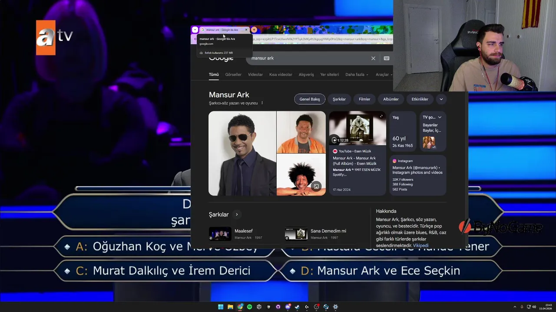Switch to Chrome in the taskbar
This screenshot has width=556, height=312.
pyautogui.click(x=240, y=307)
